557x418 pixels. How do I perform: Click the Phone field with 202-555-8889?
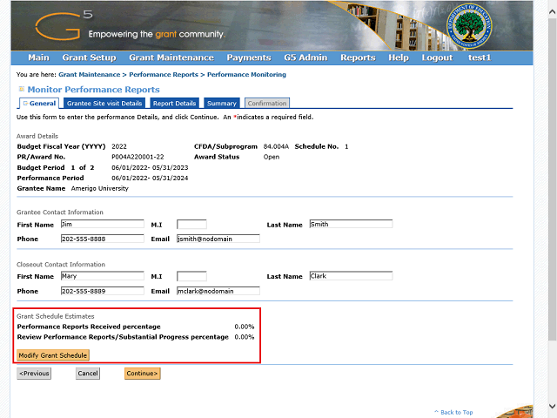click(x=103, y=291)
